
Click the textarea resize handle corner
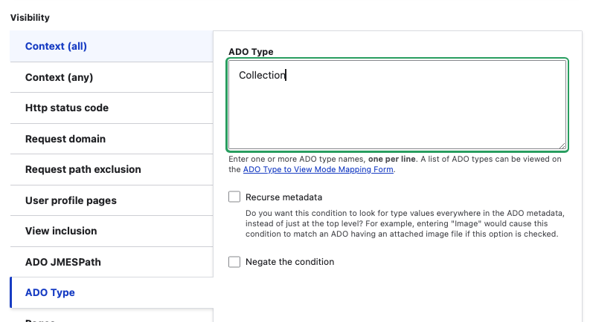click(x=562, y=145)
